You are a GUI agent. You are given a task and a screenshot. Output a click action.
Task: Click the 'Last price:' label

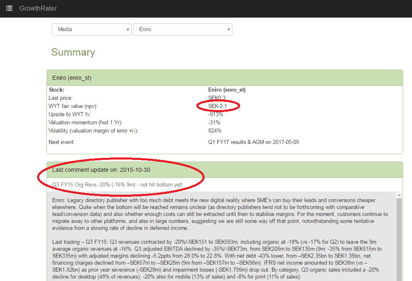60,98
